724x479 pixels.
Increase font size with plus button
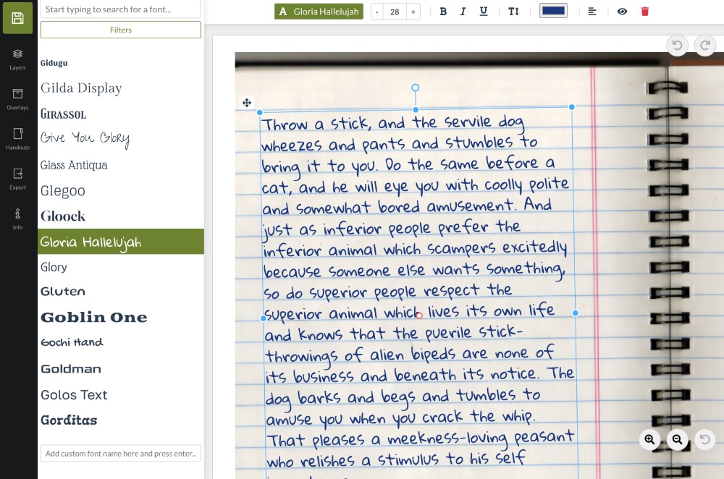pos(413,12)
